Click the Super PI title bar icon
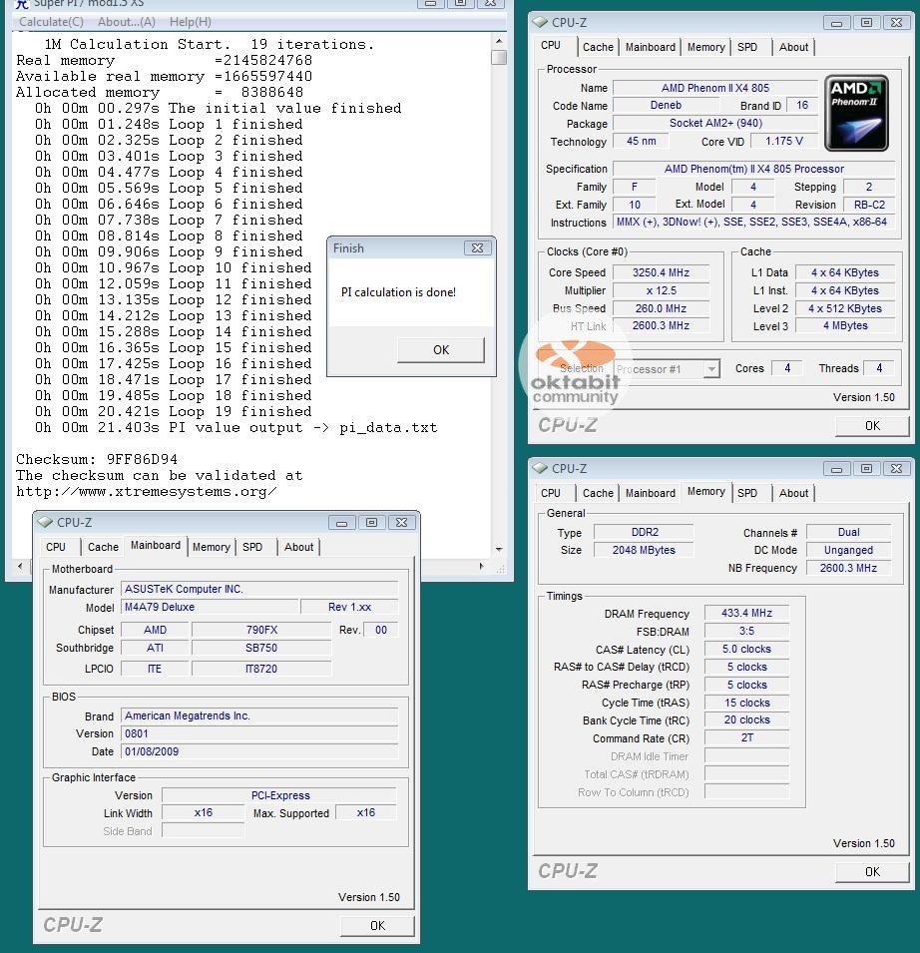Viewport: 920px width, 953px height. [22, 4]
